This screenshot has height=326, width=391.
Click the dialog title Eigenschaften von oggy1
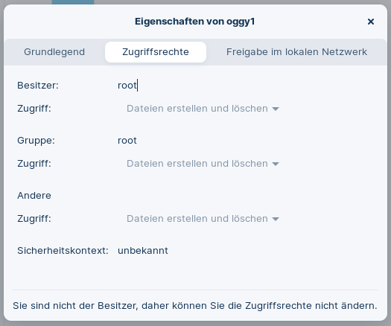(x=194, y=22)
